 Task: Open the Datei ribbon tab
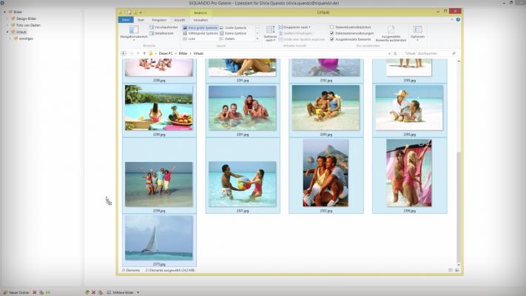point(126,20)
